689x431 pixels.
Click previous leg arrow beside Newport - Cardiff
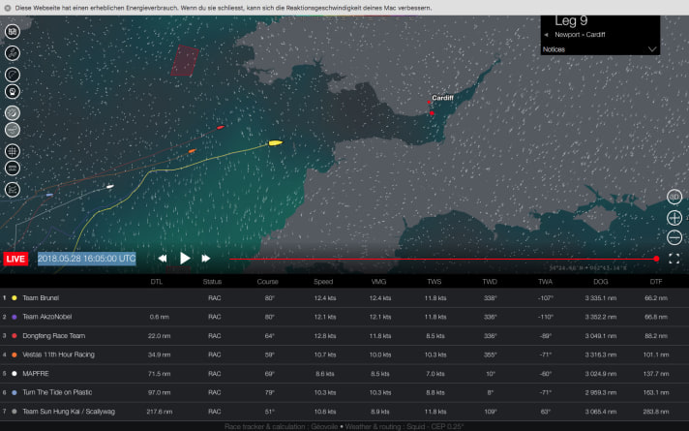click(x=546, y=35)
